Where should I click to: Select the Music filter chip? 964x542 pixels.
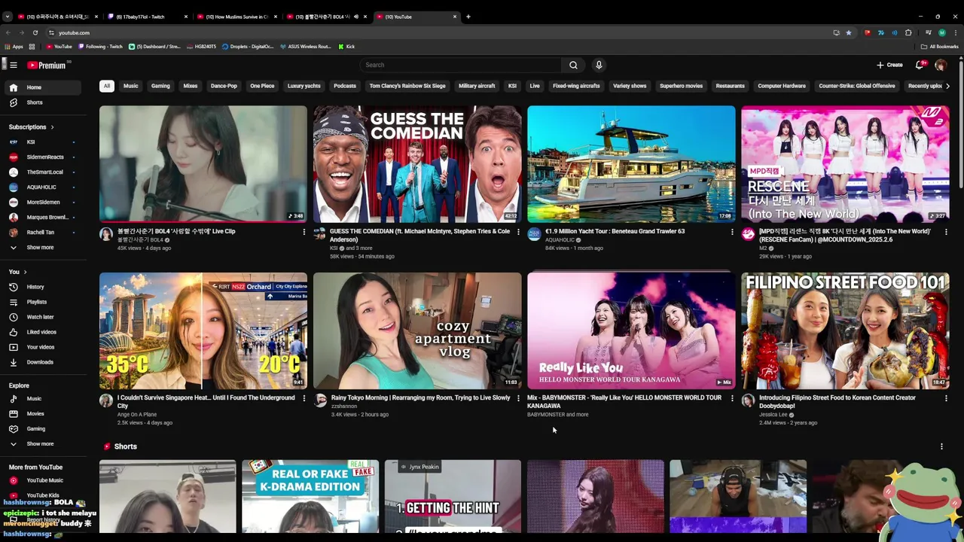click(131, 86)
